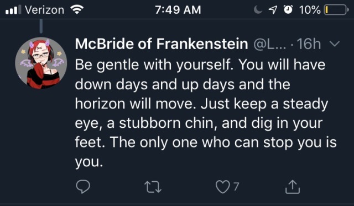Like the tweet with the heart icon
The image size is (354, 206).
(x=222, y=187)
